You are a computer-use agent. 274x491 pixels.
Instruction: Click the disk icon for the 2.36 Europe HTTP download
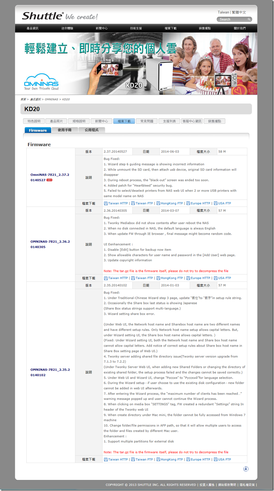click(188, 278)
